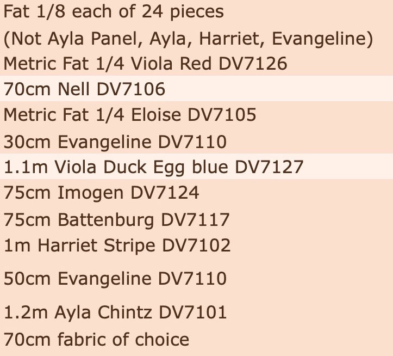Viewport: 393px width, 356px height.
Task: Select the 1.1m Viola Duck Egg blue row
Action: (x=197, y=167)
